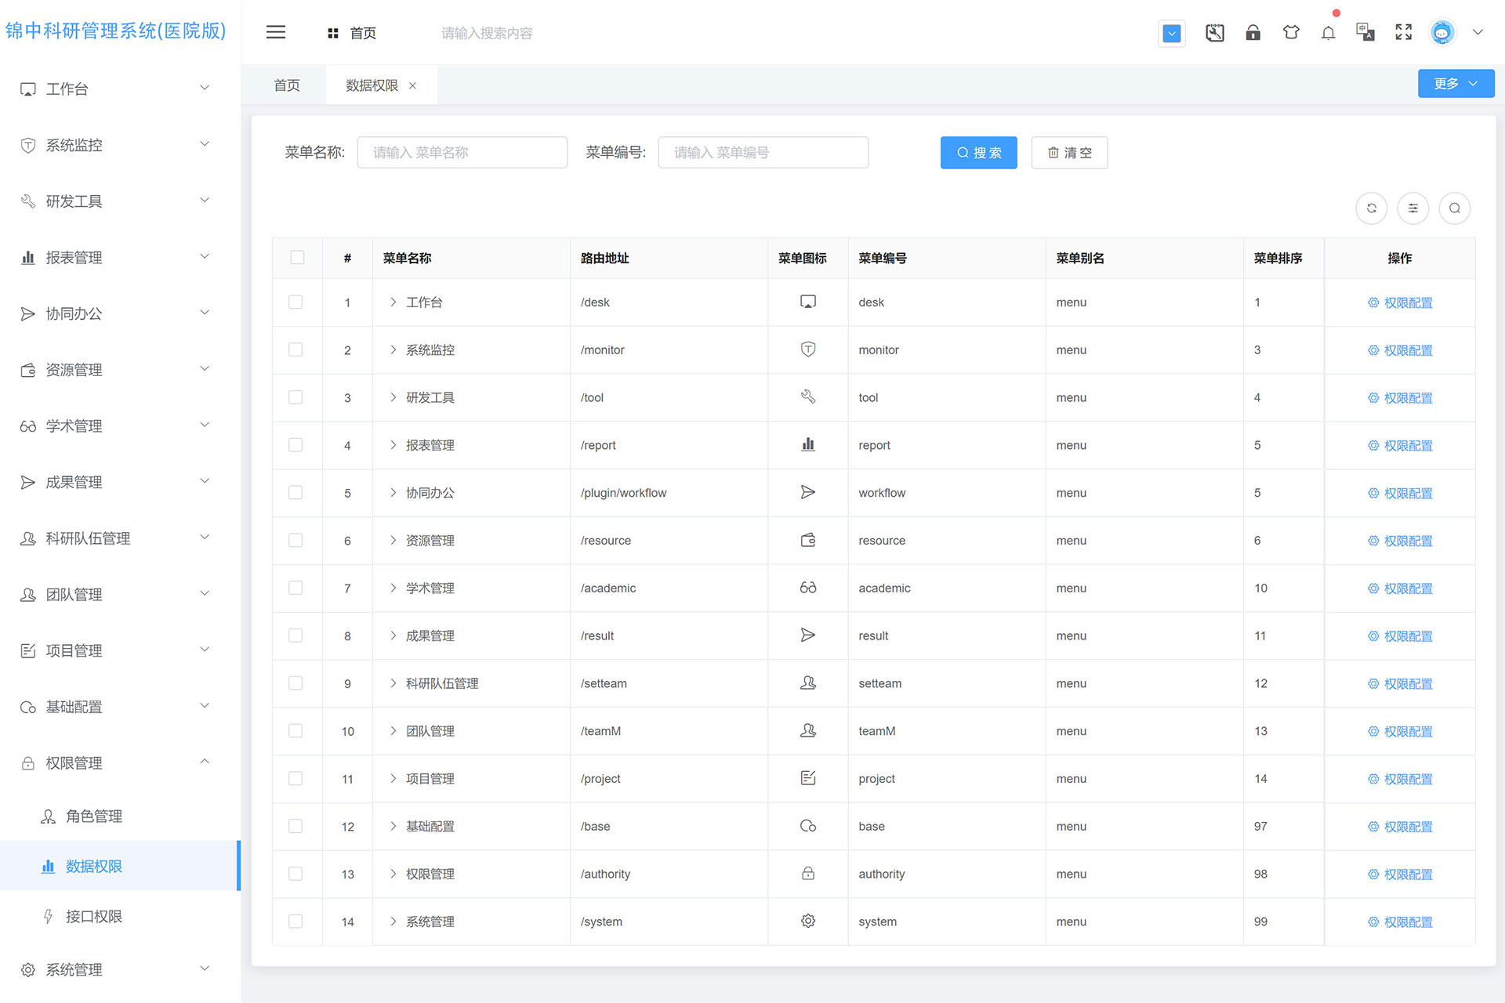The image size is (1505, 1003).
Task: Open 角色管理 in the sidebar
Action: tap(94, 817)
